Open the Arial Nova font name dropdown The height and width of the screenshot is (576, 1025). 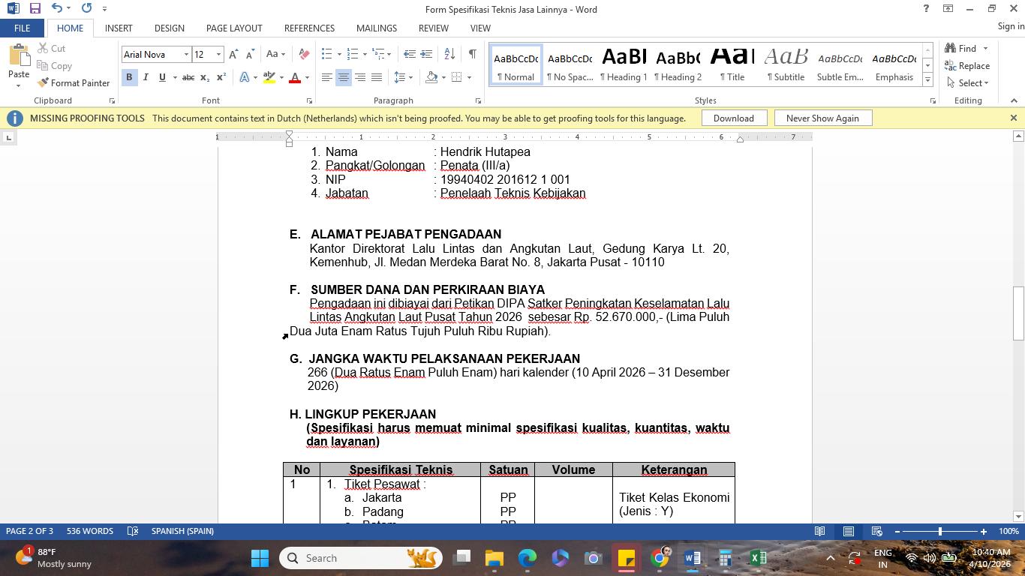pos(186,54)
